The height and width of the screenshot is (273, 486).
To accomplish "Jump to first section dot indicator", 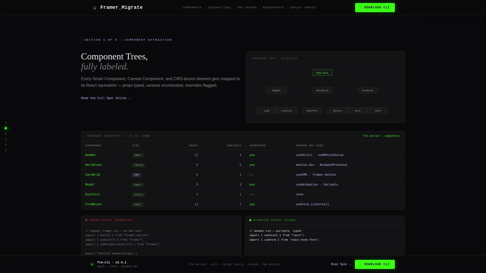I will point(6,123).
